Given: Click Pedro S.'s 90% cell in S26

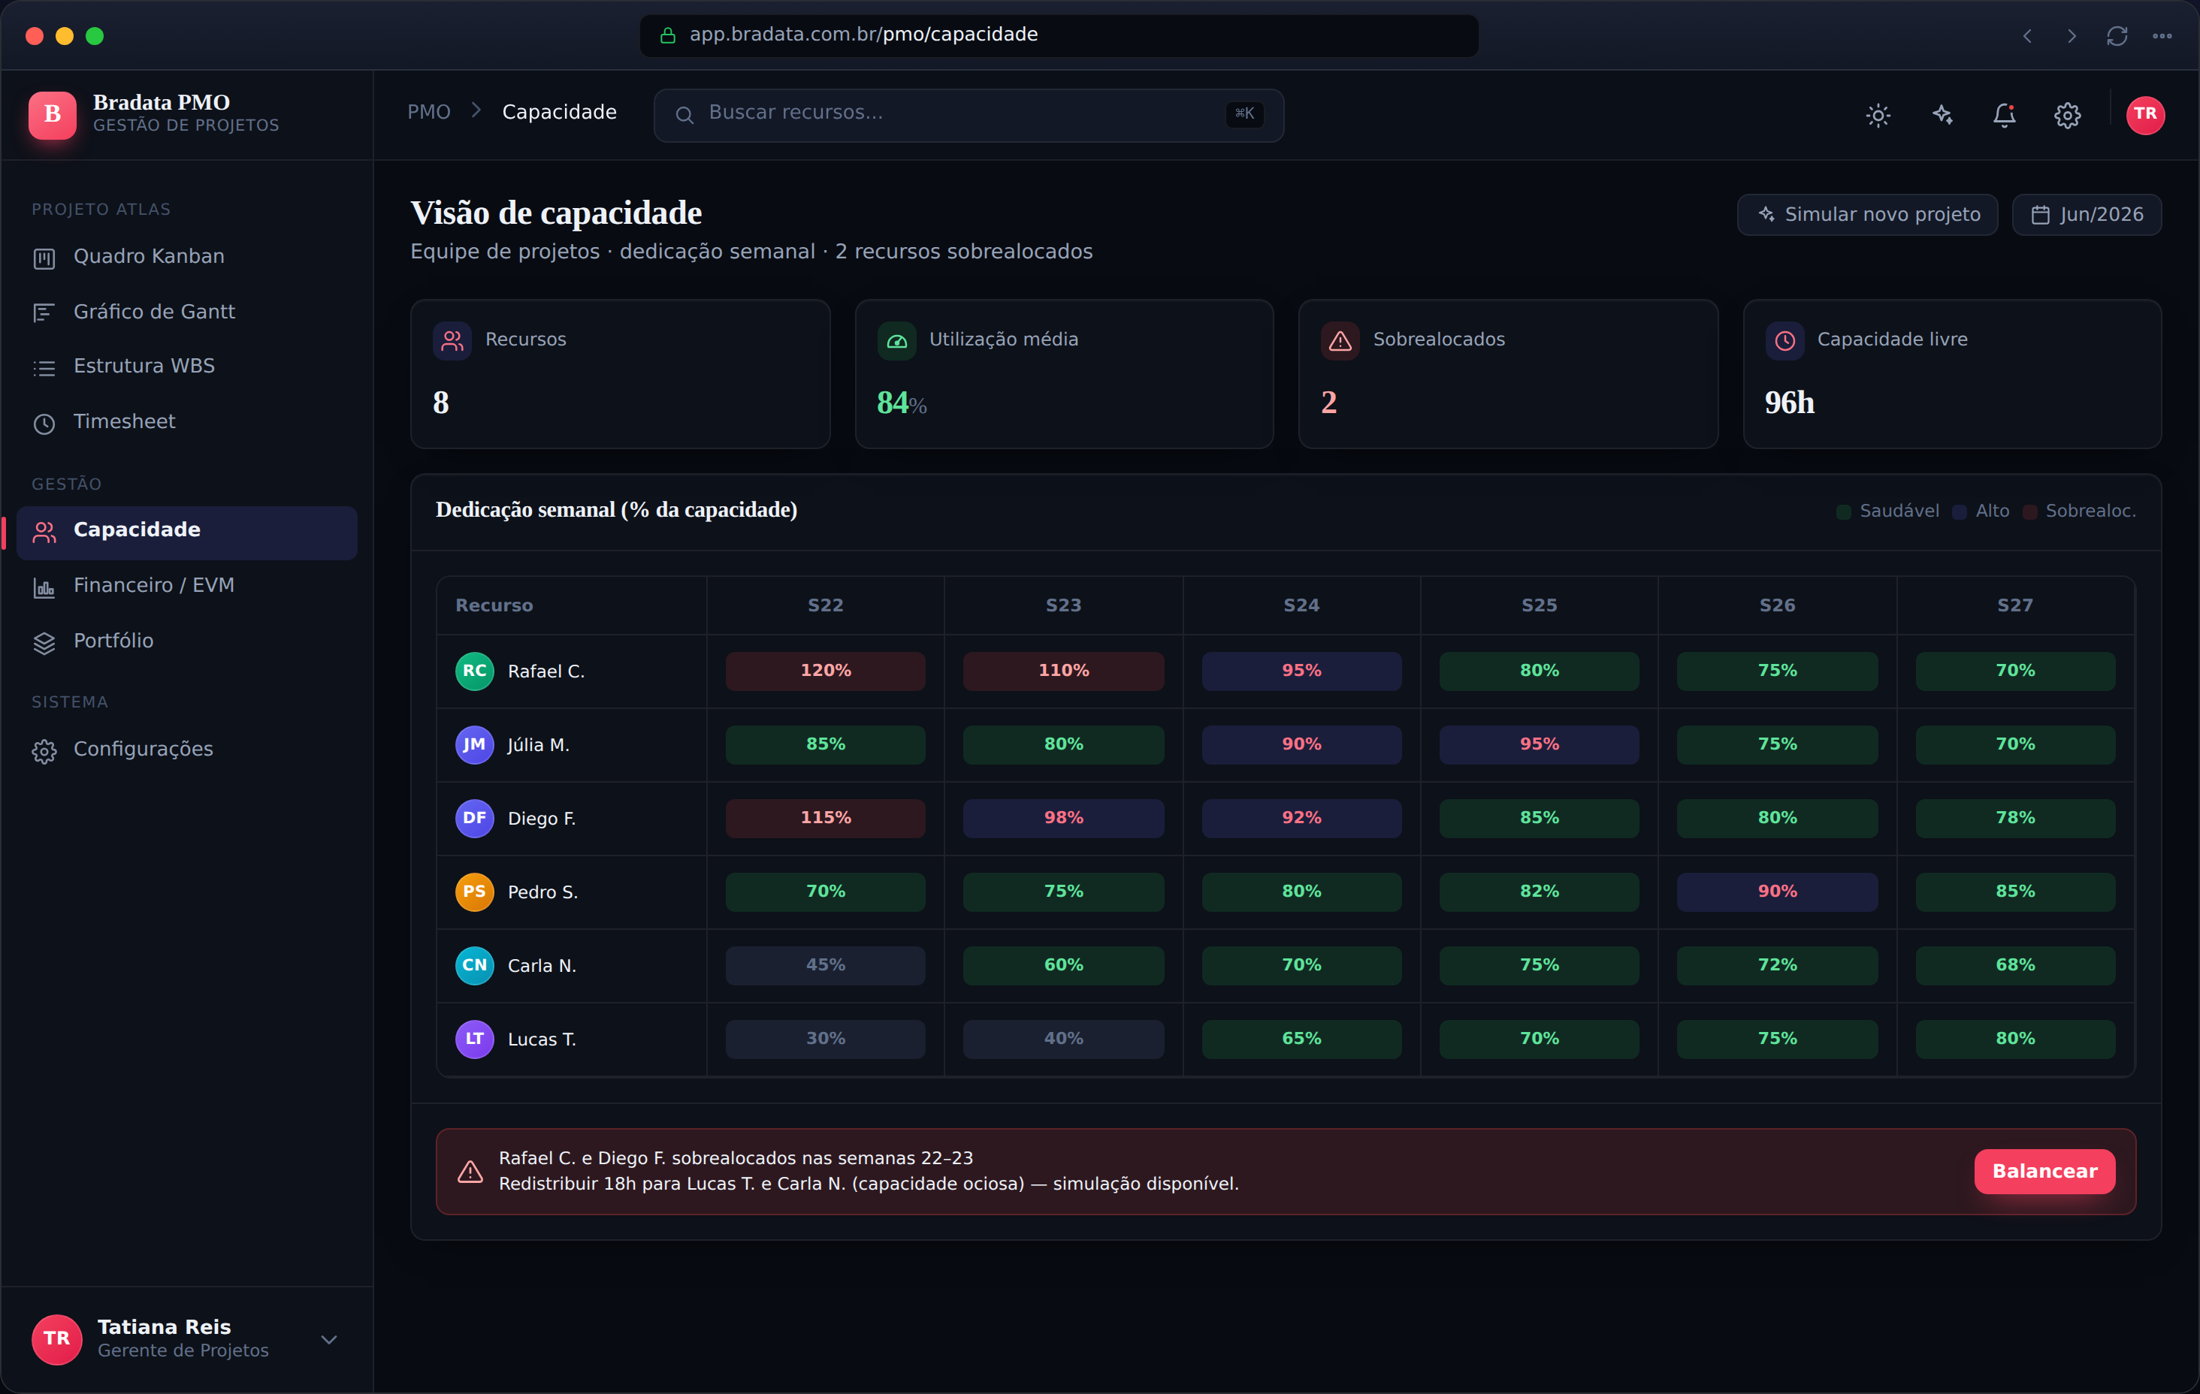Looking at the screenshot, I should [x=1777, y=892].
